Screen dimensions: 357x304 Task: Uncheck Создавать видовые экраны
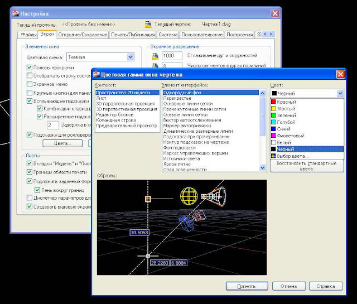30,206
